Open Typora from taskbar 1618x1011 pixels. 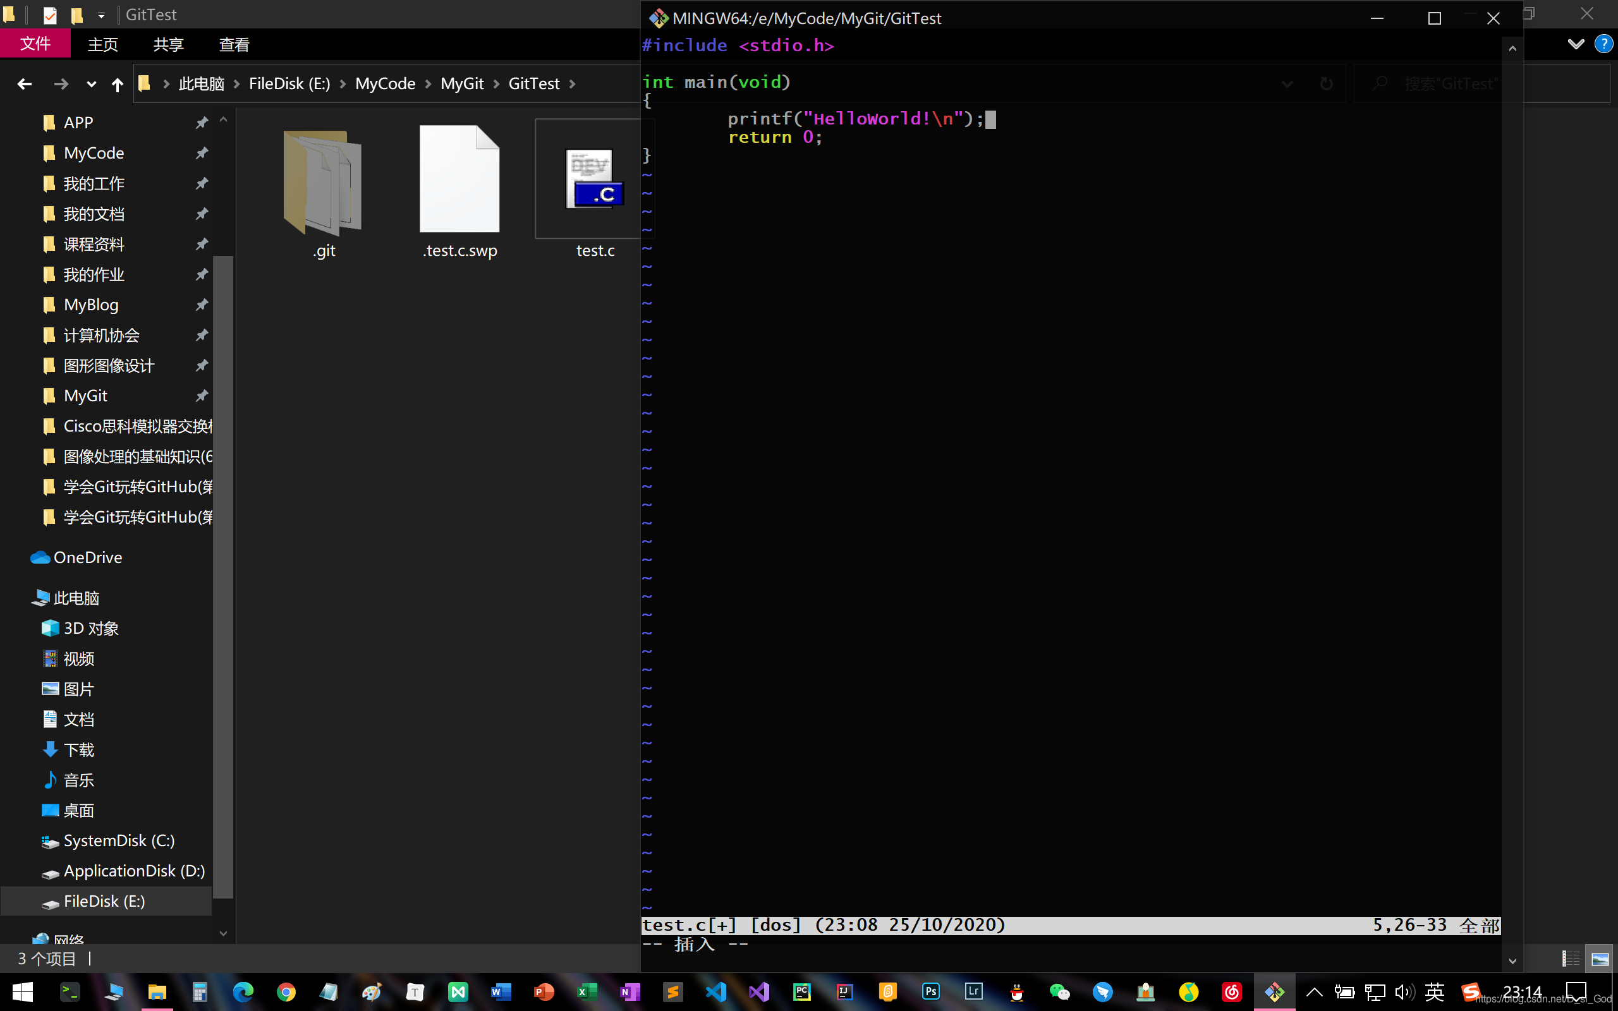coord(415,992)
